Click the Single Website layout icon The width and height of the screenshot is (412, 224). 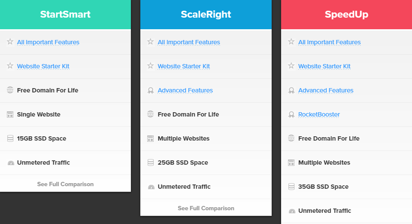tap(10, 114)
